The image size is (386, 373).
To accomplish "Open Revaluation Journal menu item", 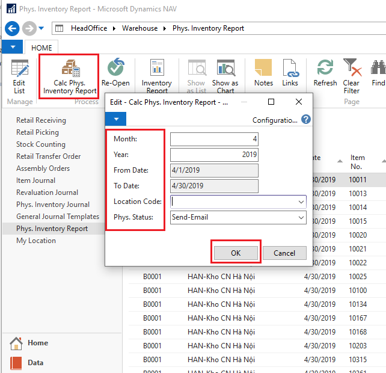I will (x=47, y=193).
